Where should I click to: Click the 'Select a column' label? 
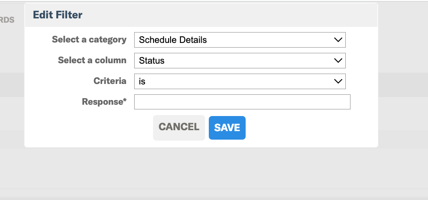click(92, 60)
